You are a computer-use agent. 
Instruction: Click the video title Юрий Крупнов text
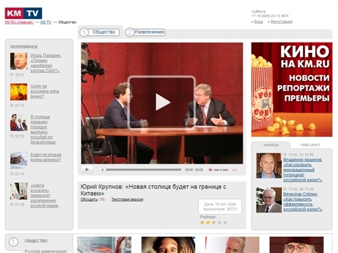tap(153, 190)
